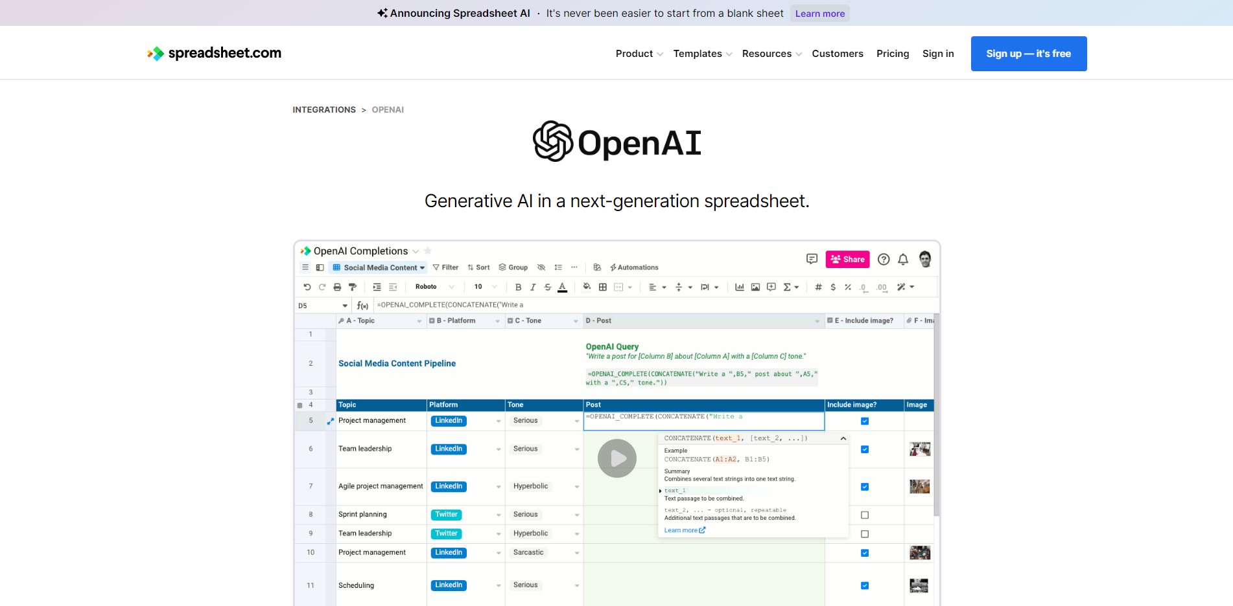This screenshot has height=606, width=1233.
Task: Uncheck Include image for Project management row 10
Action: coord(865,553)
